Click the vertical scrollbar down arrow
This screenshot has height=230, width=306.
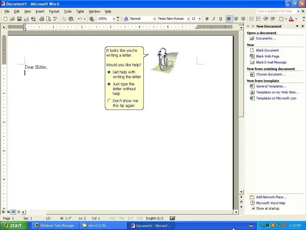point(241,192)
